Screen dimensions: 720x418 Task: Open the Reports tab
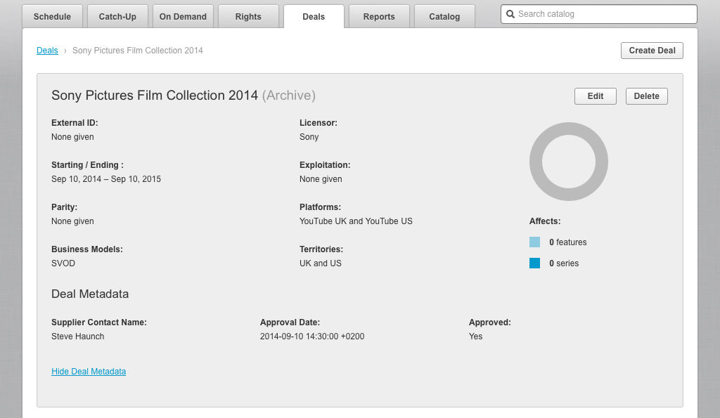(379, 17)
